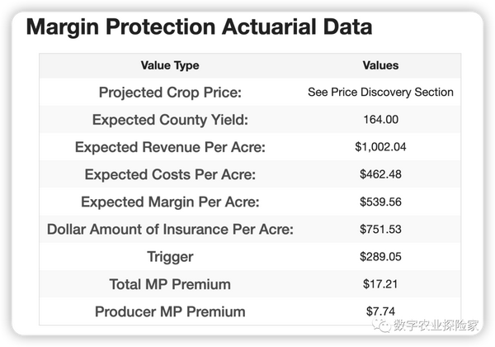Select the "Expected Revenue Per Acre:" label
The height and width of the screenshot is (347, 495).
(170, 147)
